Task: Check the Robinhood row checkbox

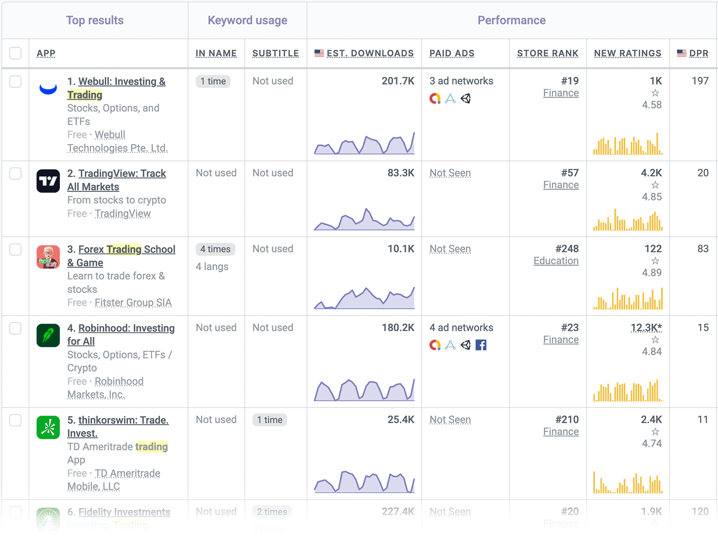Action: pos(16,328)
